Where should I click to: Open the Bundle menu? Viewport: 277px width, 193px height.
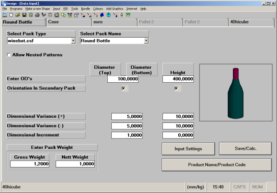click(86, 9)
